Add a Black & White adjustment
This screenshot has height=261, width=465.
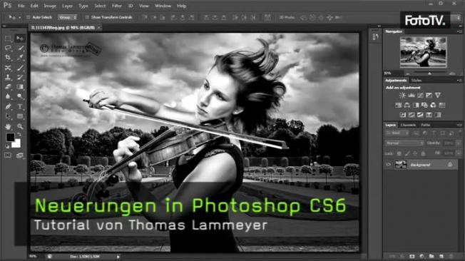pos(416,105)
